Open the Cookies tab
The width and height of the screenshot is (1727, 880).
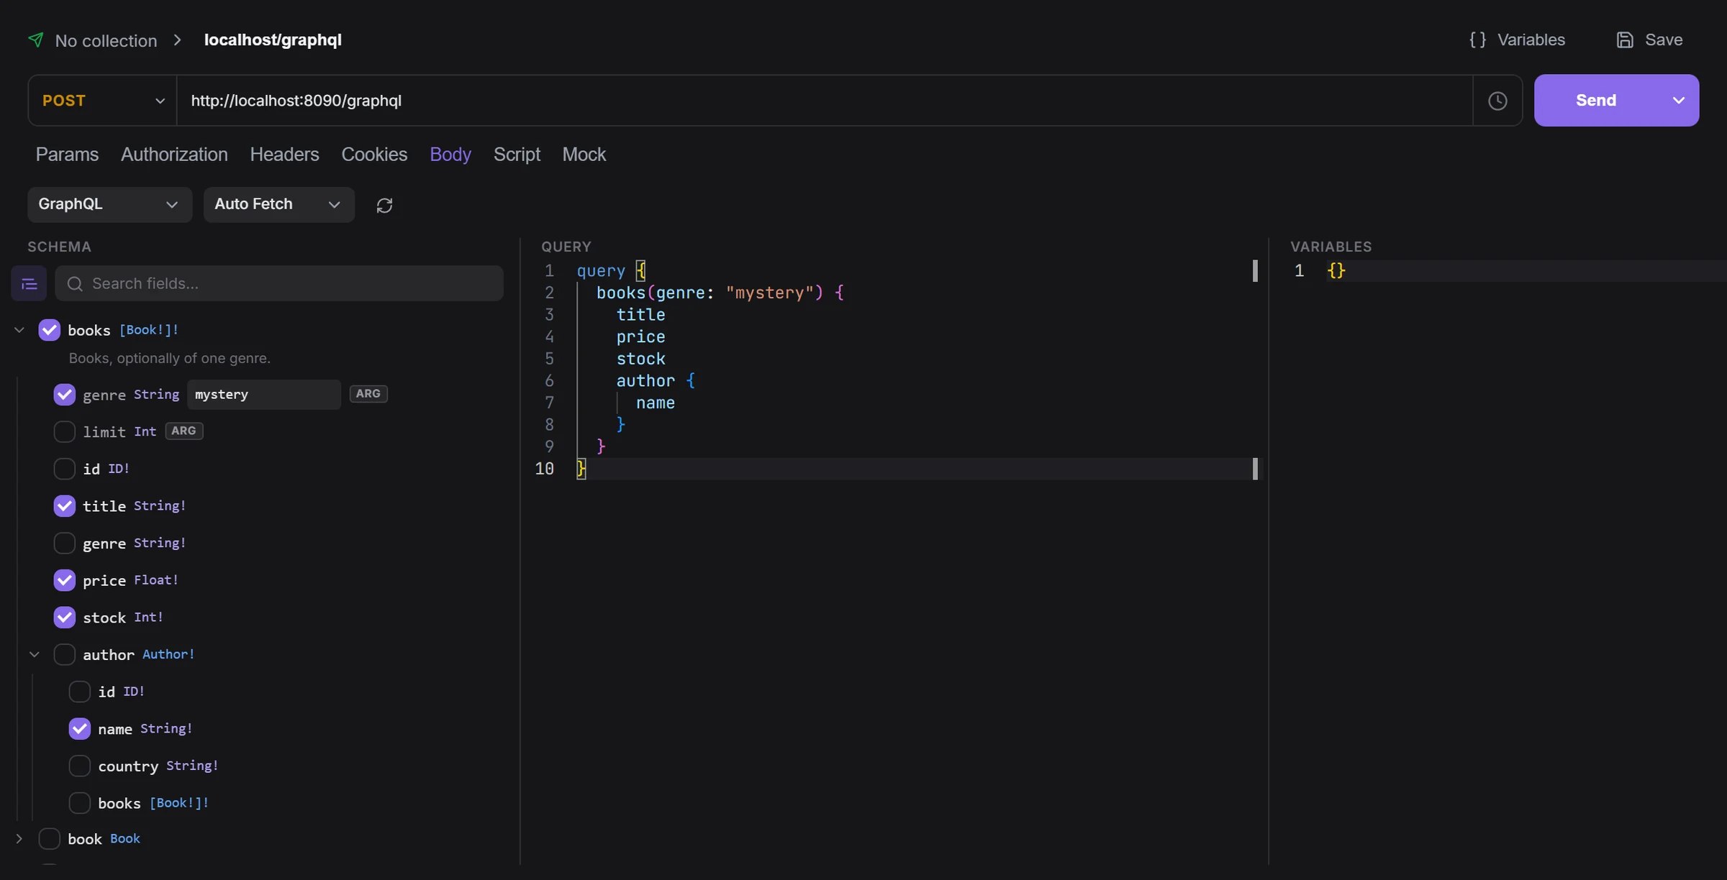pos(374,155)
